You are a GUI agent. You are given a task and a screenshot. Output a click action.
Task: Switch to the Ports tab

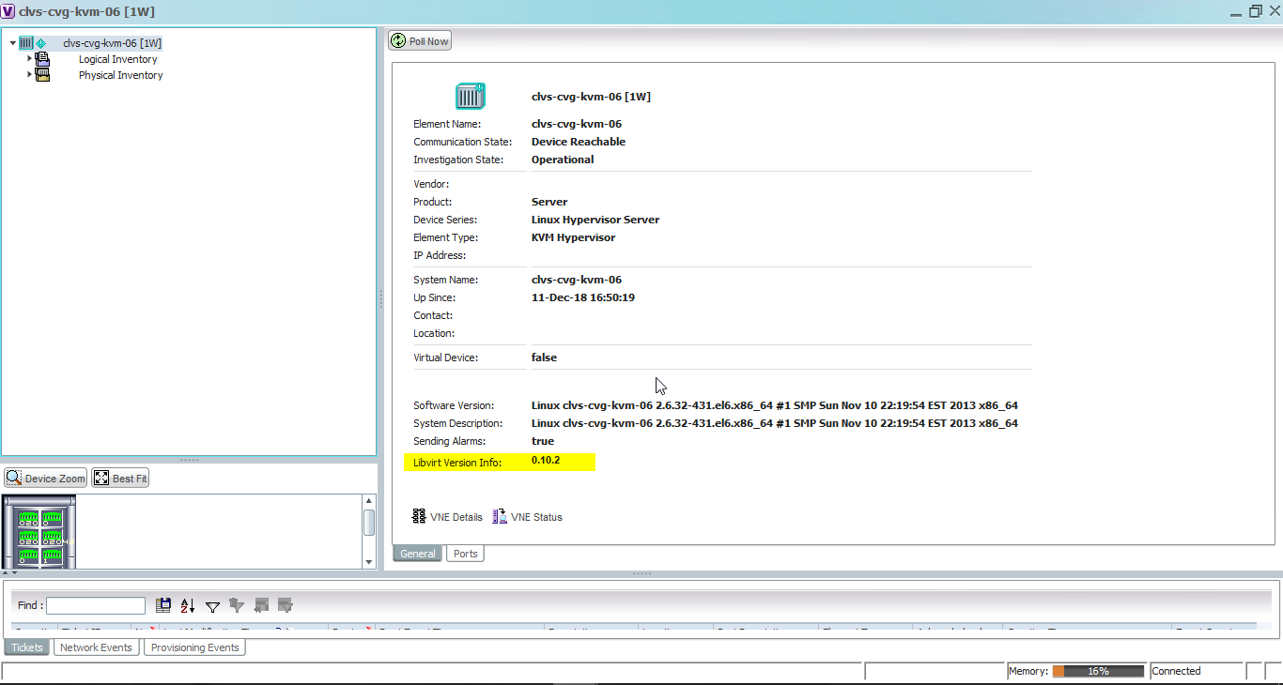coord(465,553)
